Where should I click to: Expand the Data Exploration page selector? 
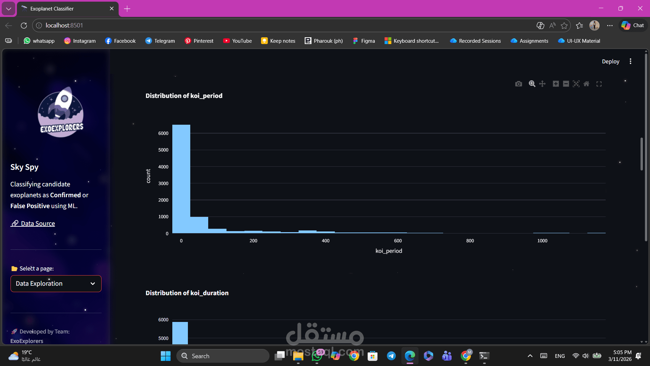(x=51, y=284)
